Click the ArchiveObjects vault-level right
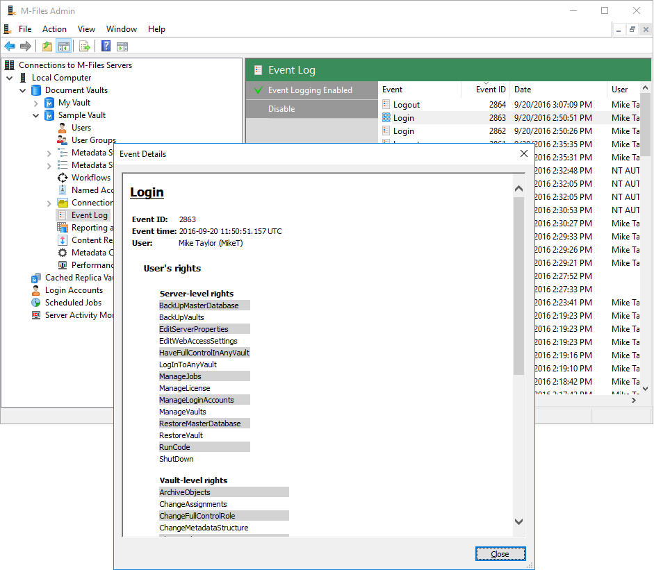 click(224, 492)
